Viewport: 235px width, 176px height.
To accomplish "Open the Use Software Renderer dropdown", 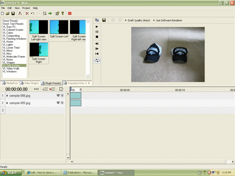I will point(168,20).
